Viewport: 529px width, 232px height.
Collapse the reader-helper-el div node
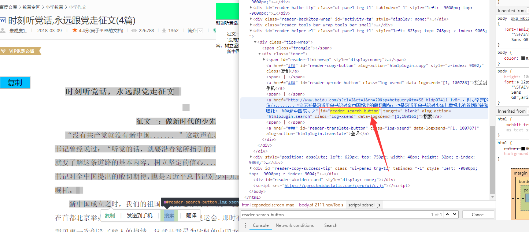click(x=251, y=31)
